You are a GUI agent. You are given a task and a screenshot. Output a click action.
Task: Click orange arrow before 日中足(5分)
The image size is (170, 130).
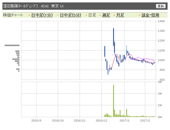[x=58, y=15]
